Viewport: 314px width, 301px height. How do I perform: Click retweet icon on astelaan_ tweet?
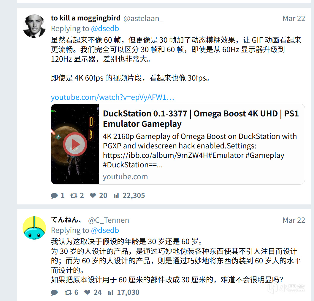click(x=74, y=196)
